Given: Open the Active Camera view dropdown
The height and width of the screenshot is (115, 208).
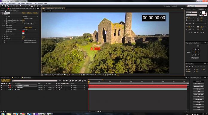Looking at the screenshot, I should pos(91,75).
